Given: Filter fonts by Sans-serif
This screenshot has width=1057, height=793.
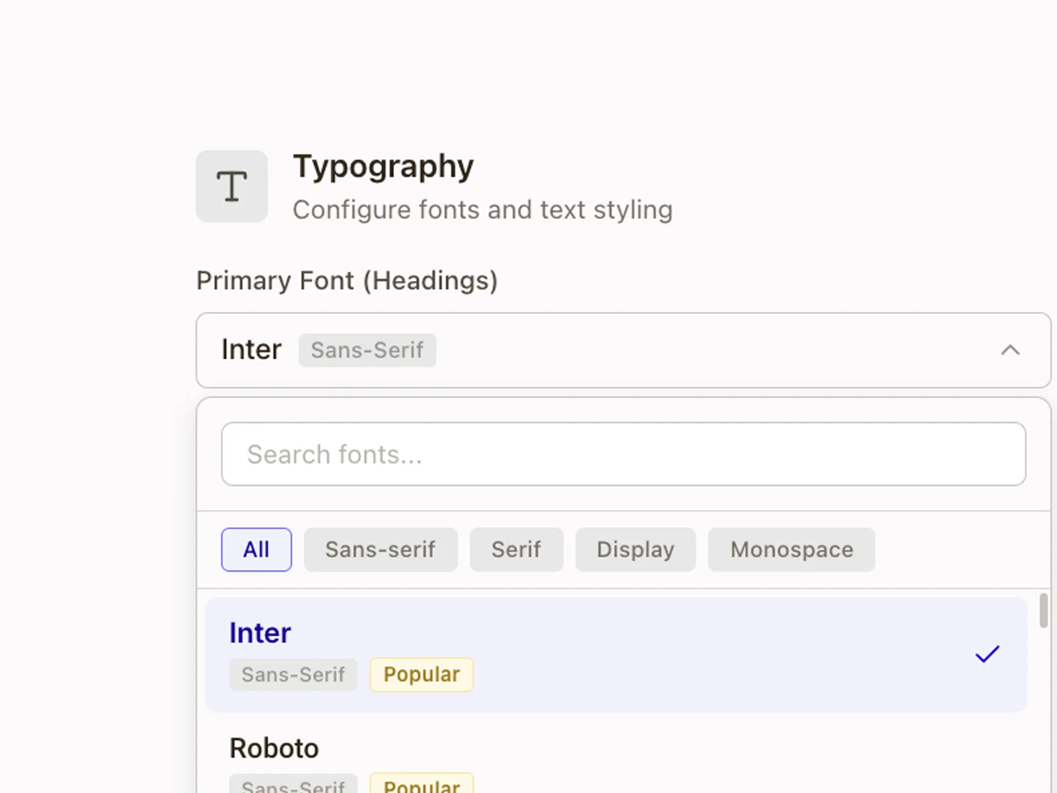Looking at the screenshot, I should [380, 550].
